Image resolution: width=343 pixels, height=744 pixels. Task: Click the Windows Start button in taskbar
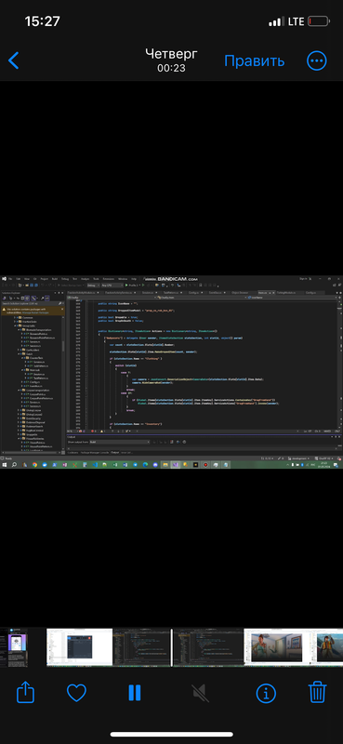click(4, 465)
